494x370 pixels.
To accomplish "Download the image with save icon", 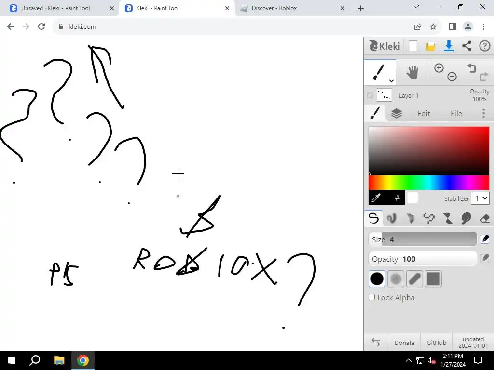I will (x=449, y=46).
